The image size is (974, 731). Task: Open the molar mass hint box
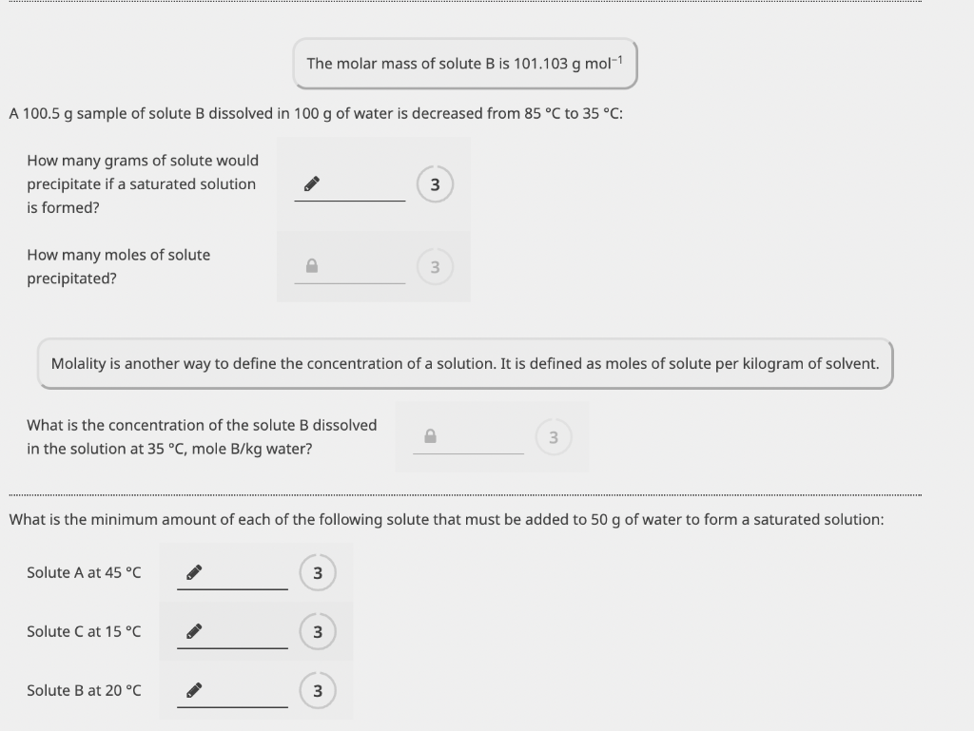click(465, 63)
